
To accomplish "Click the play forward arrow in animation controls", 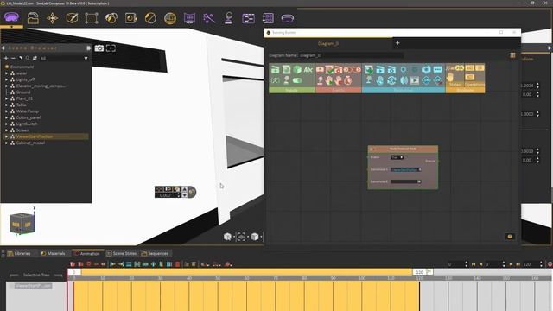I will point(511,264).
